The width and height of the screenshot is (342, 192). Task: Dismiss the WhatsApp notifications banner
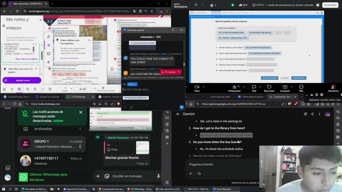tap(81, 112)
